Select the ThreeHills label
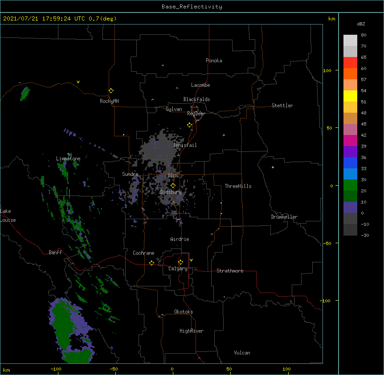This screenshot has width=384, height=375. [238, 186]
